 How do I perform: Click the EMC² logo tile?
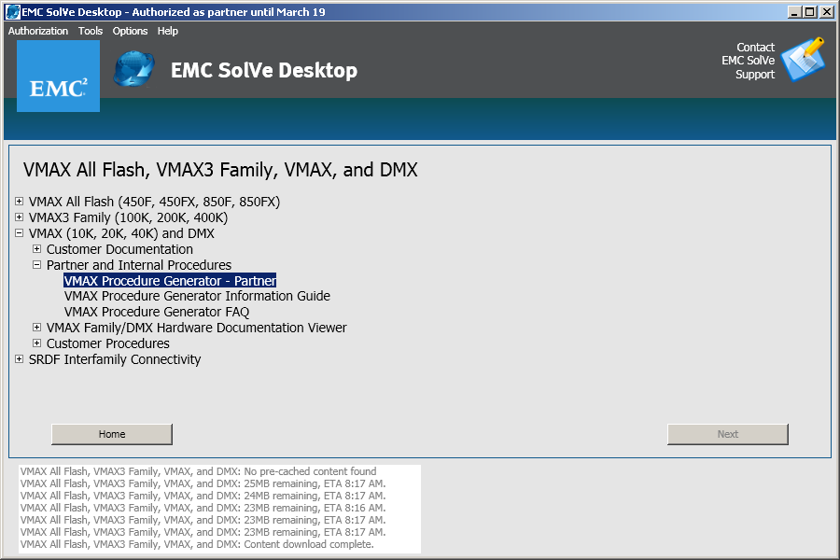point(59,77)
